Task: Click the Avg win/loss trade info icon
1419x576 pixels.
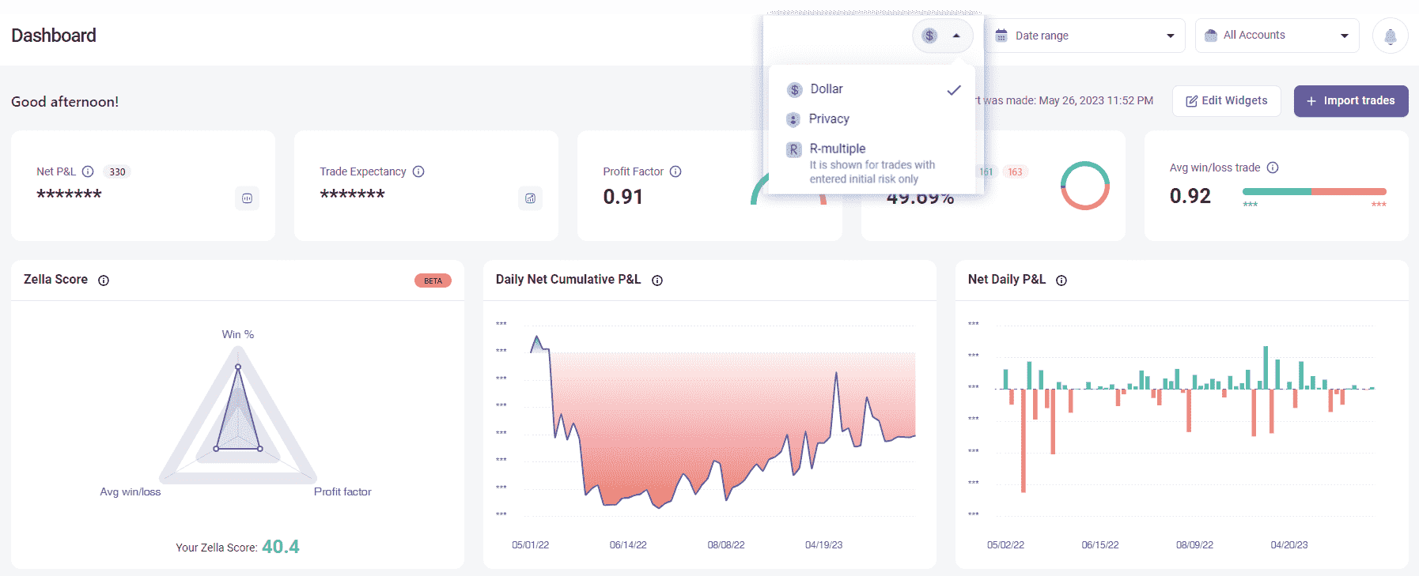Action: [x=1273, y=168]
